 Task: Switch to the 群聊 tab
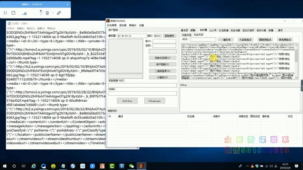[193, 31]
